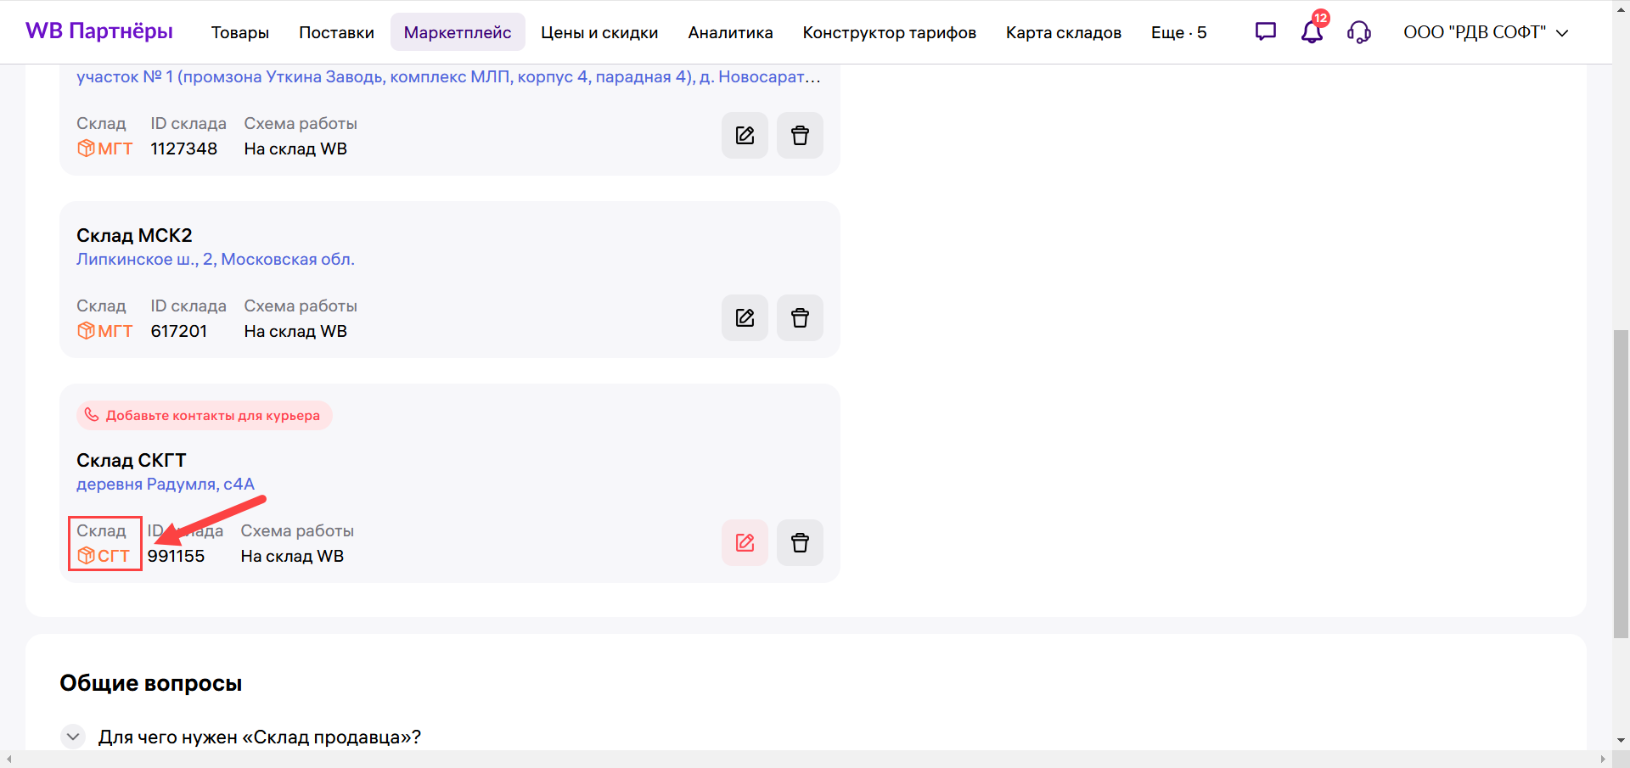Click «На склад WB» in Склад МСК2 card
Viewport: 1630px width, 768px height.
(x=295, y=331)
